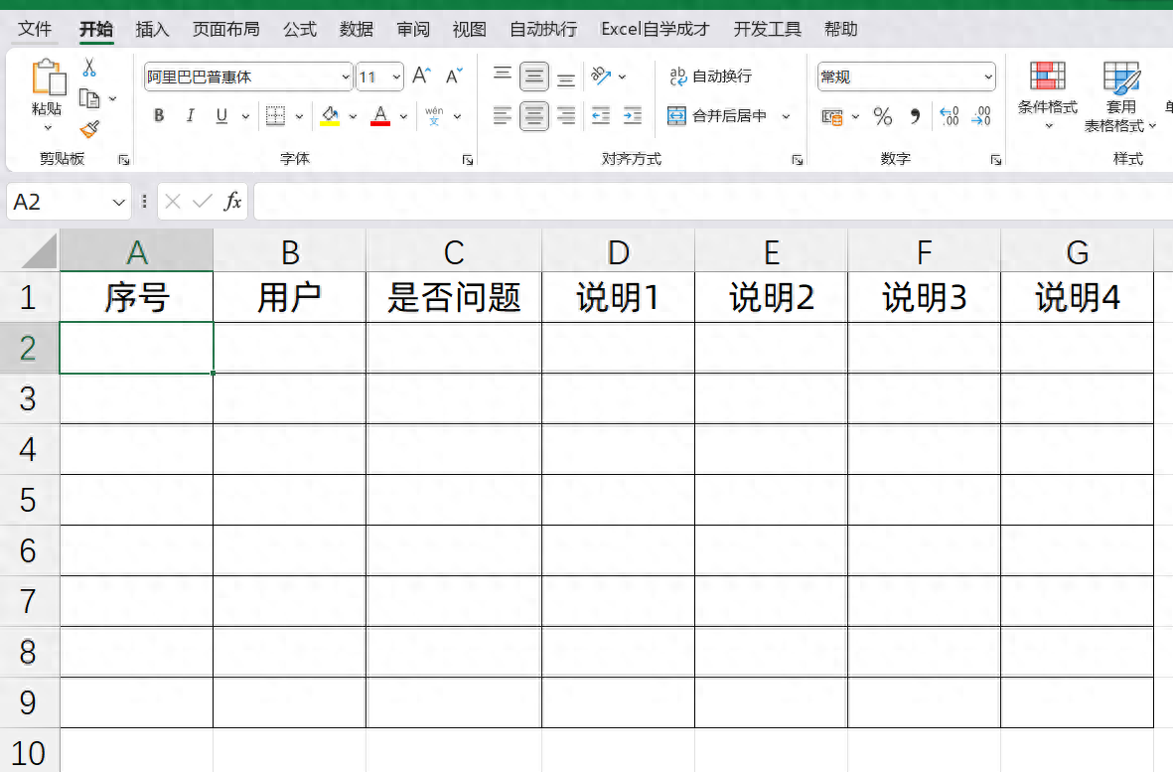This screenshot has width=1173, height=772.
Task: Open the 字体 group dialog launcher
Action: (x=468, y=159)
